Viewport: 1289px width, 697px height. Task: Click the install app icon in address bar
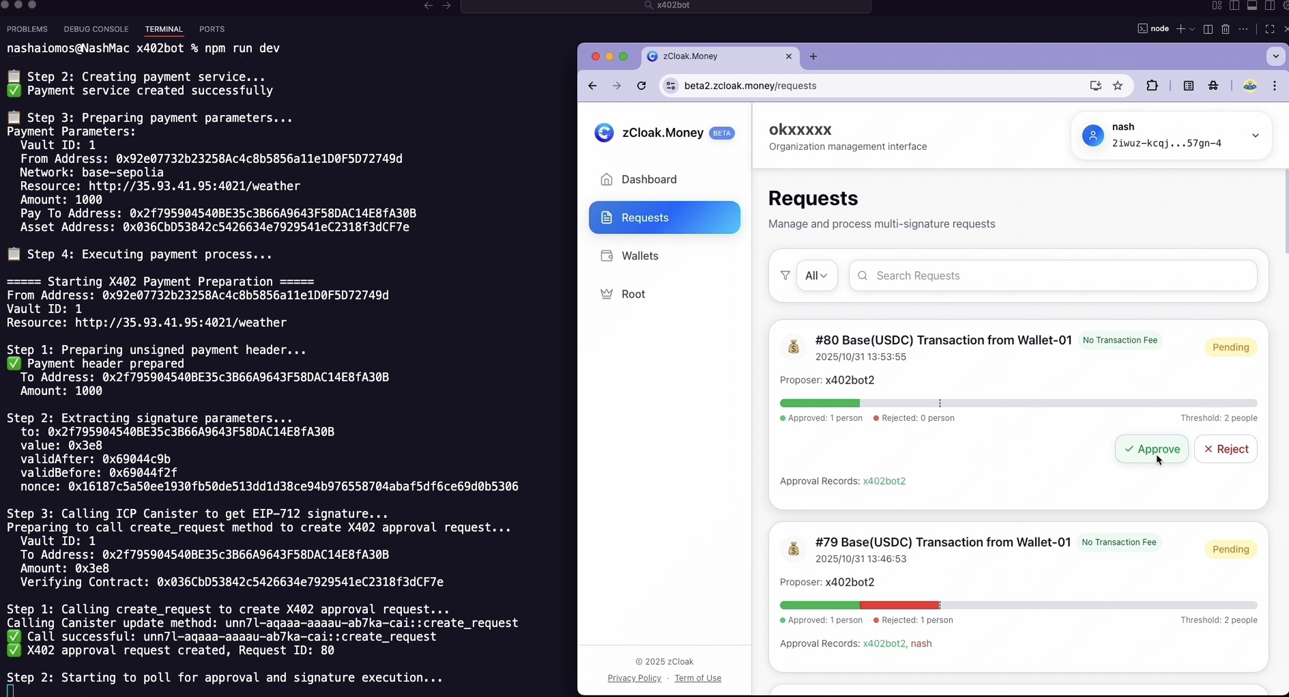tap(1095, 86)
